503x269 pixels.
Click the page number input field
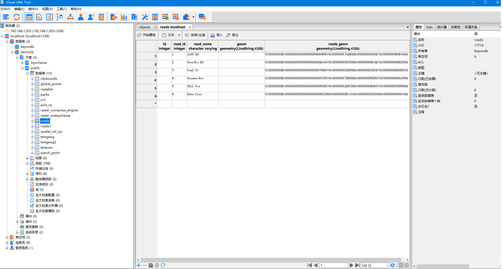(x=334, y=266)
